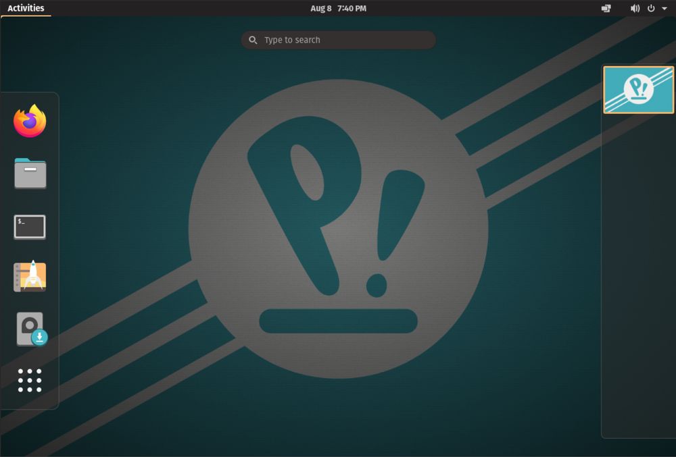Click the Activities button
The height and width of the screenshot is (457, 676).
[x=26, y=8]
